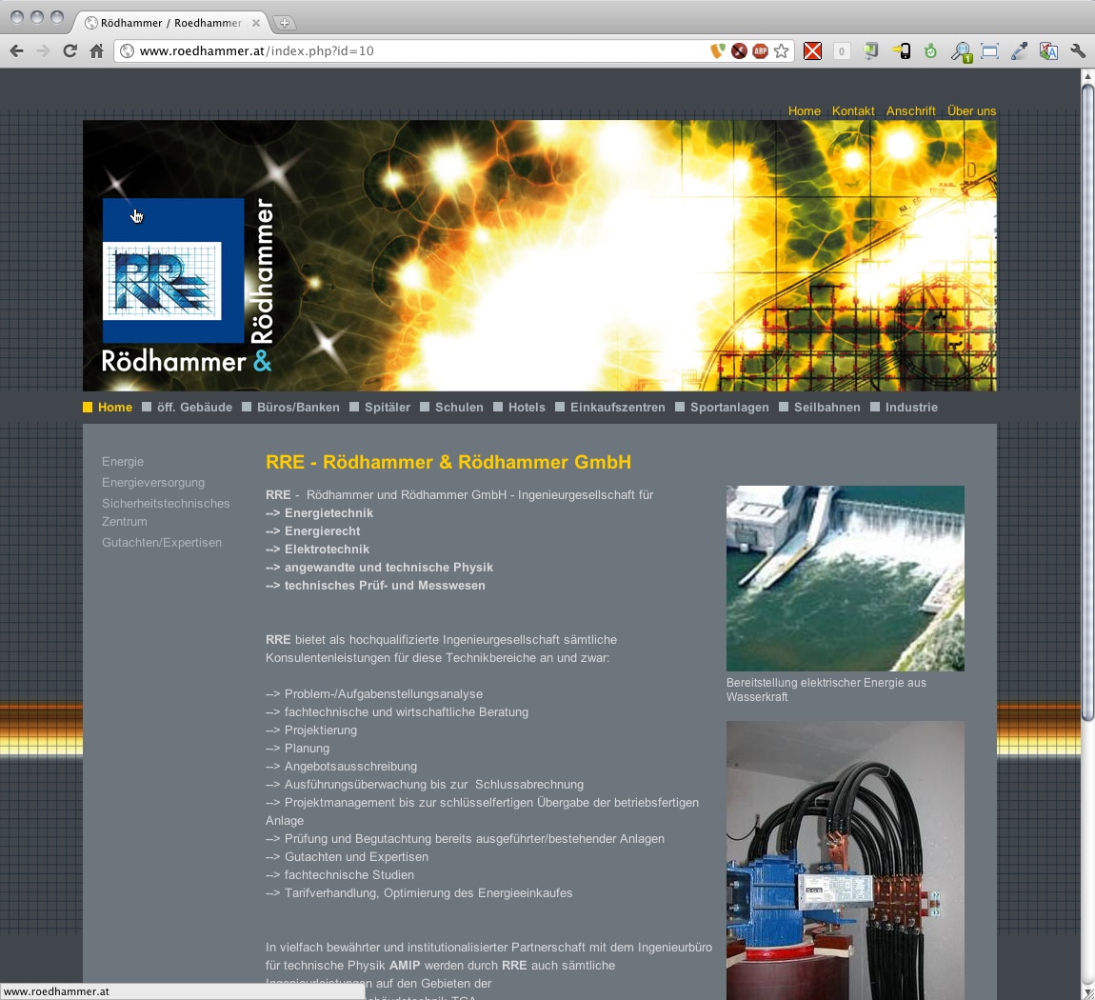
Task: Open the Über uns link
Action: pos(971,111)
